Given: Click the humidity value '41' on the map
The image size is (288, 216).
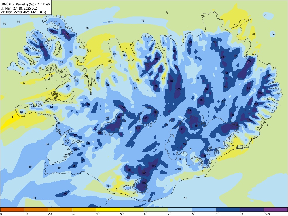Looking at the screenshot, I should tap(13, 118).
